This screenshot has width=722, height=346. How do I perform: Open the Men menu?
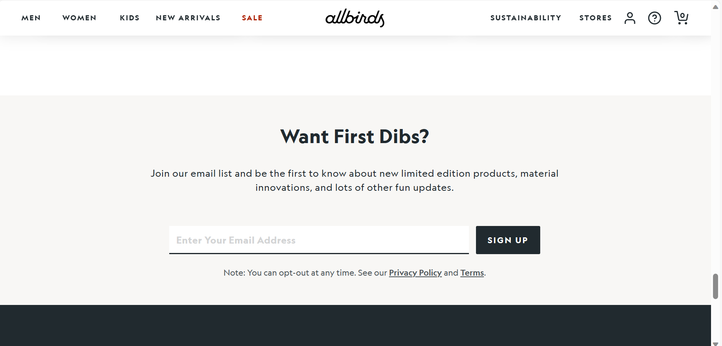tap(31, 18)
